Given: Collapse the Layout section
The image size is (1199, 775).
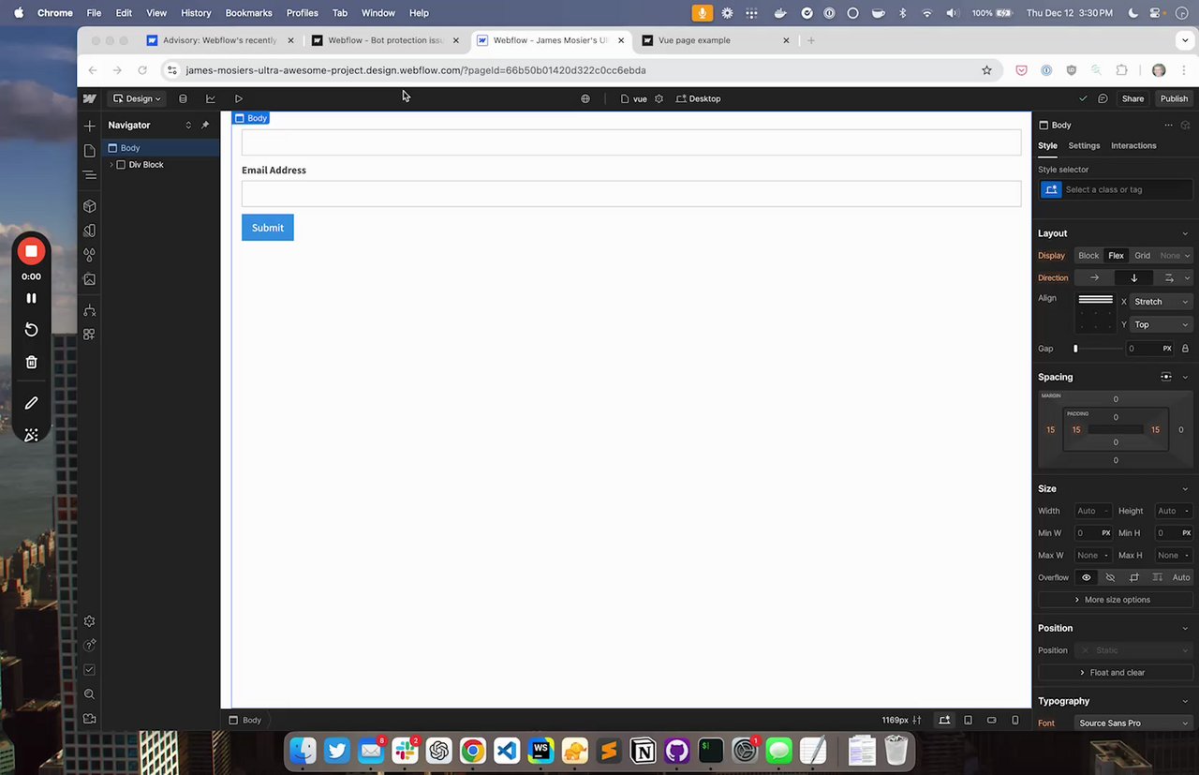Looking at the screenshot, I should coord(1185,233).
